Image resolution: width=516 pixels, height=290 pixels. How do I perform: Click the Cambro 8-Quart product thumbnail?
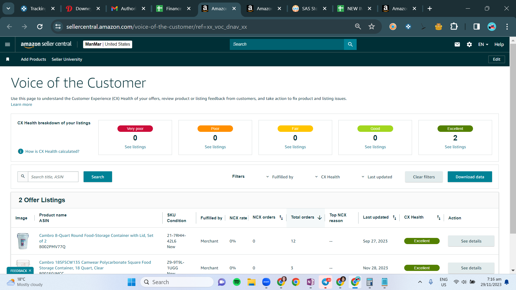point(23,241)
